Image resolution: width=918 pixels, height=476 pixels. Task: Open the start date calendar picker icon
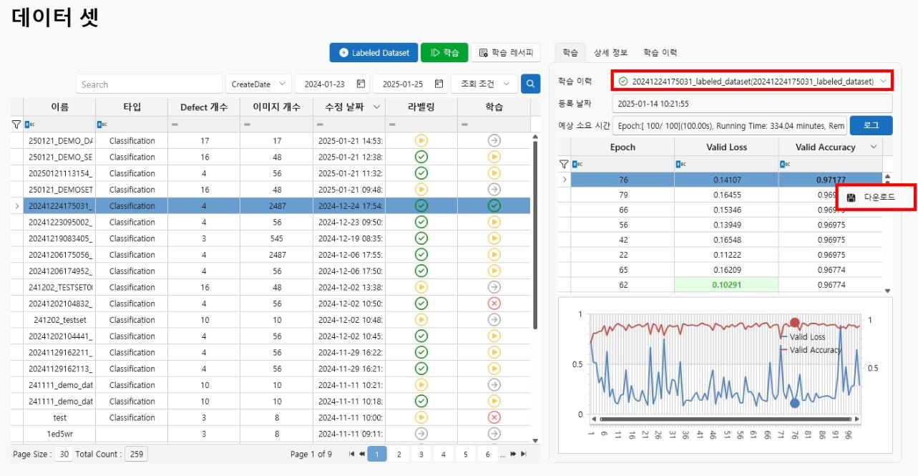point(361,84)
